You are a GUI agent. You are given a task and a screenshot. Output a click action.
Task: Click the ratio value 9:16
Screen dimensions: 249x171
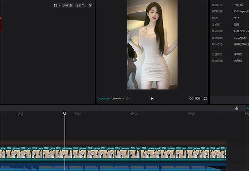point(237,18)
